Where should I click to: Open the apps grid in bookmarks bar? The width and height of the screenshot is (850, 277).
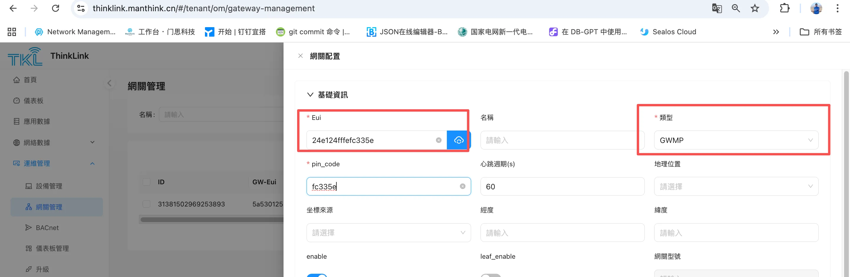12,32
